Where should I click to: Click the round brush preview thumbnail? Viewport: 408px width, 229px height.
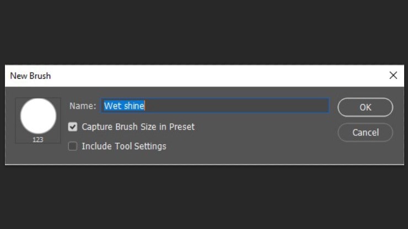click(38, 117)
